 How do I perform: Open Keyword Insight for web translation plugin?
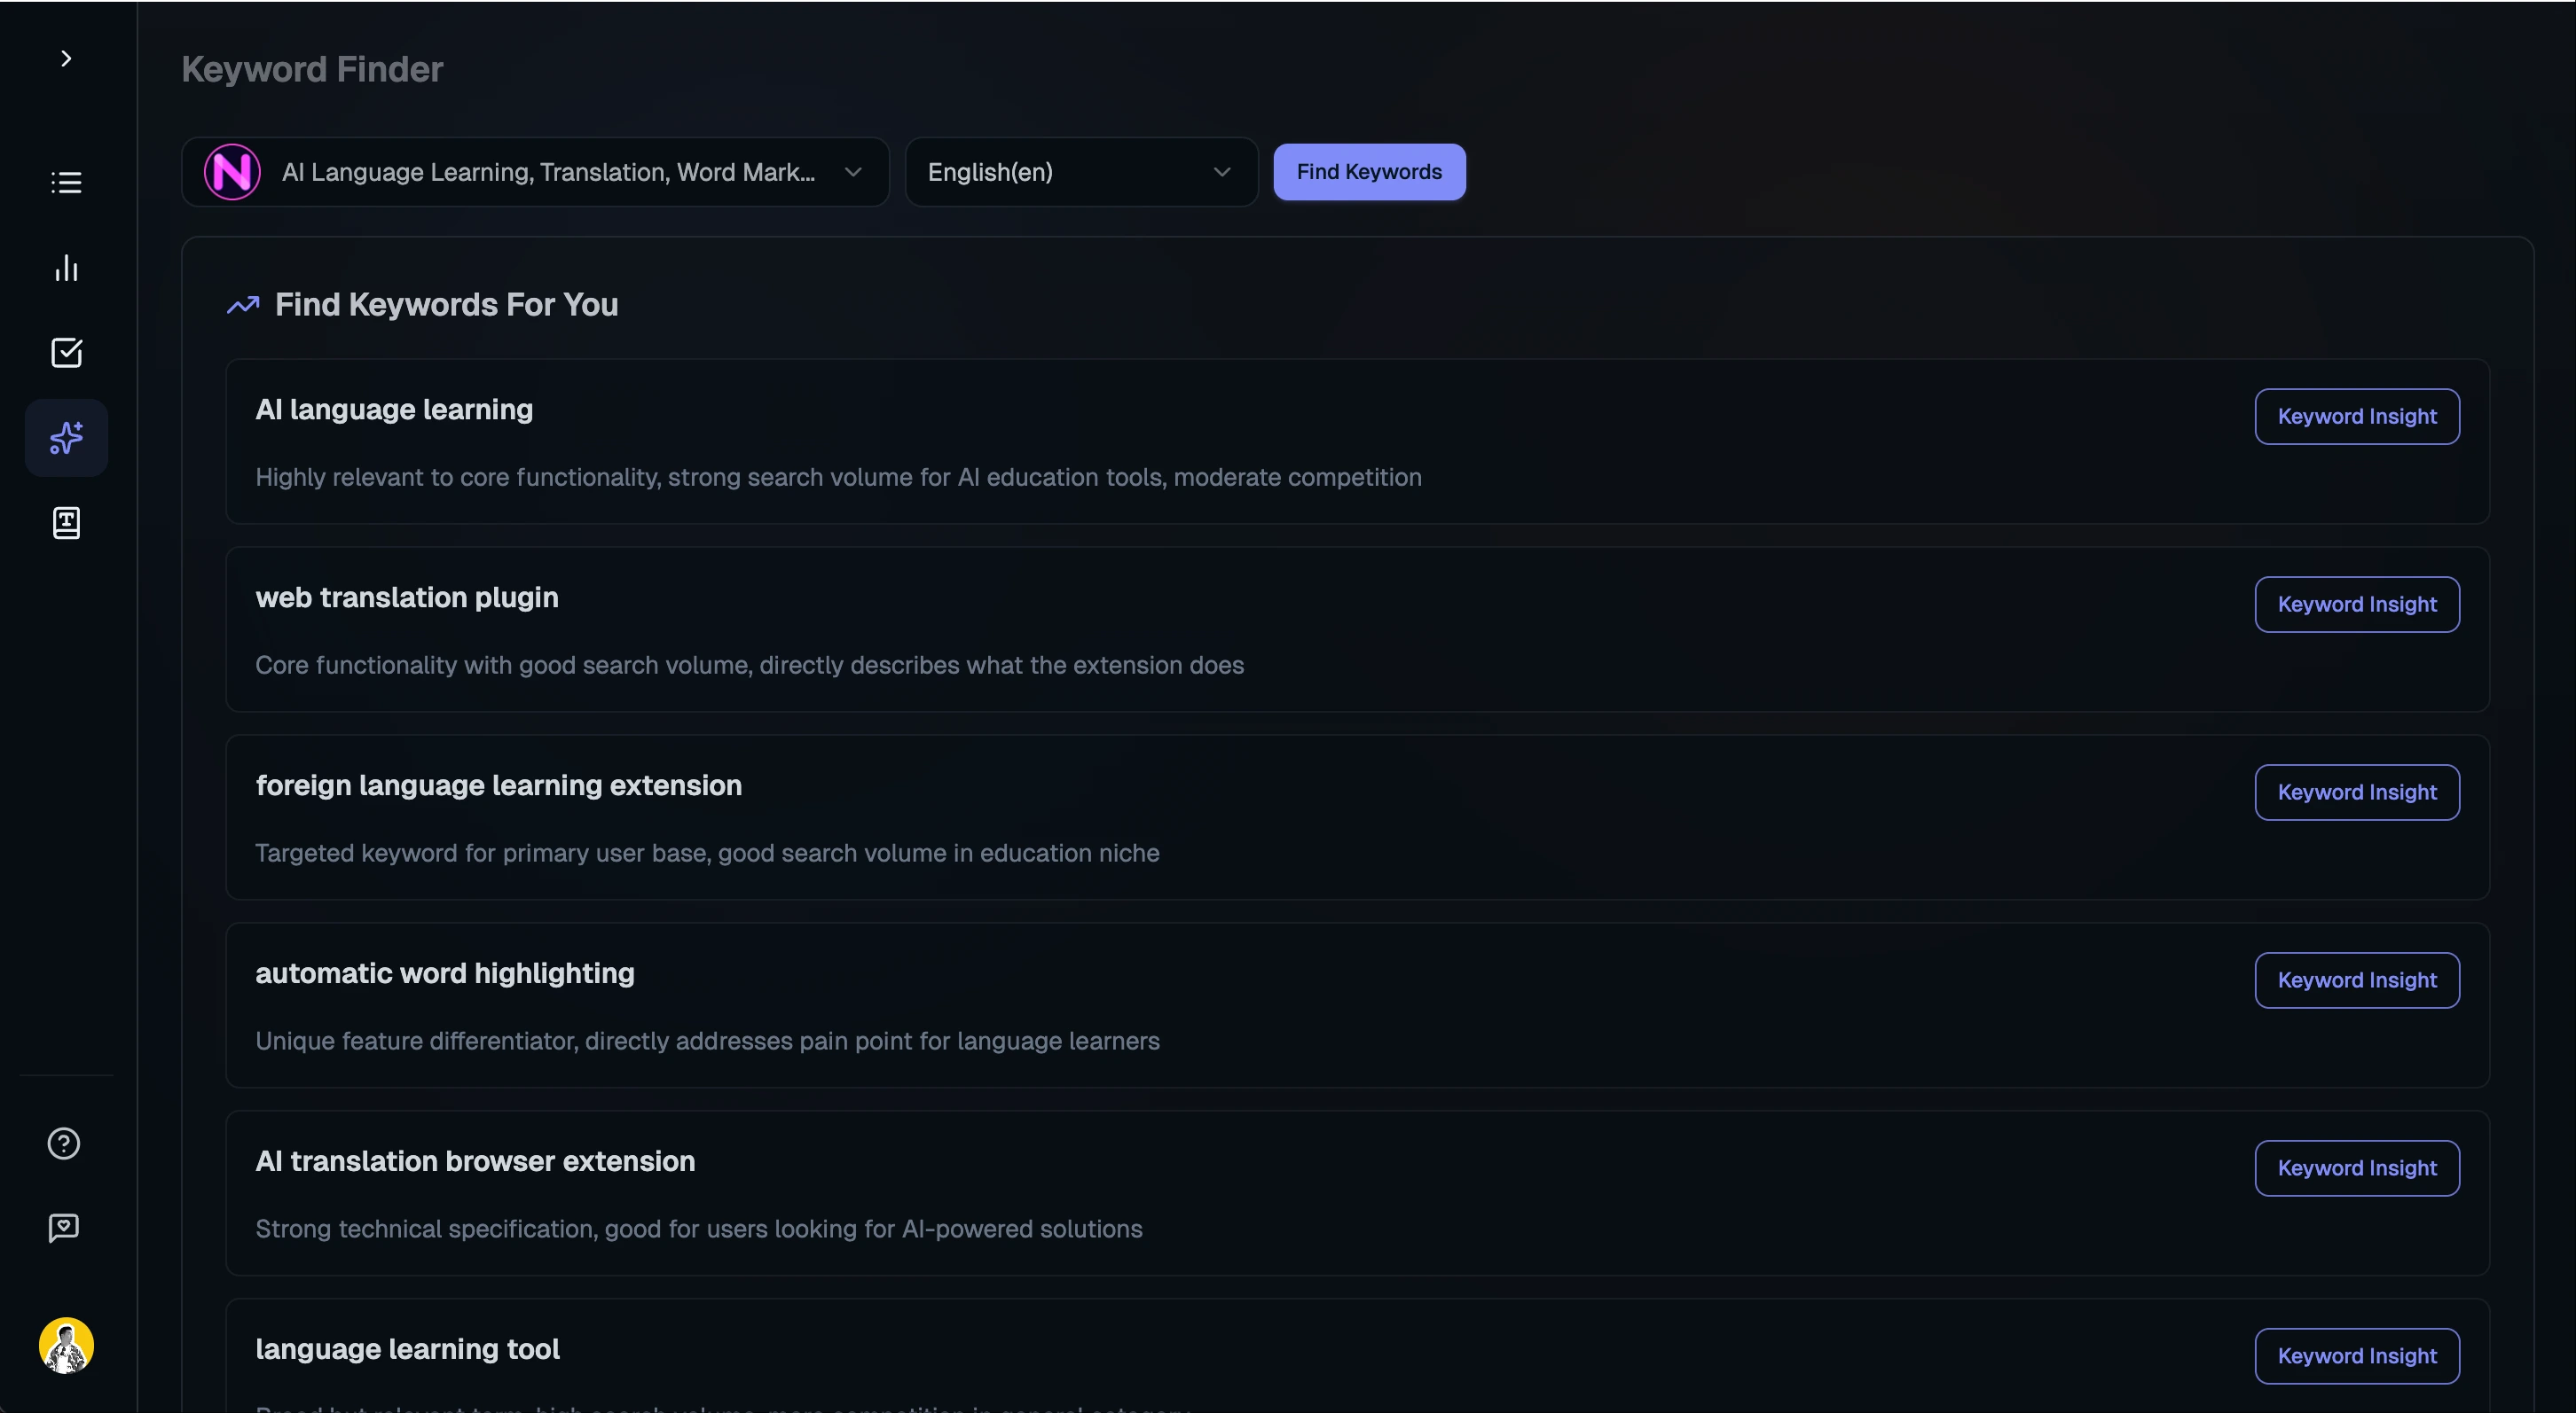pos(2357,604)
